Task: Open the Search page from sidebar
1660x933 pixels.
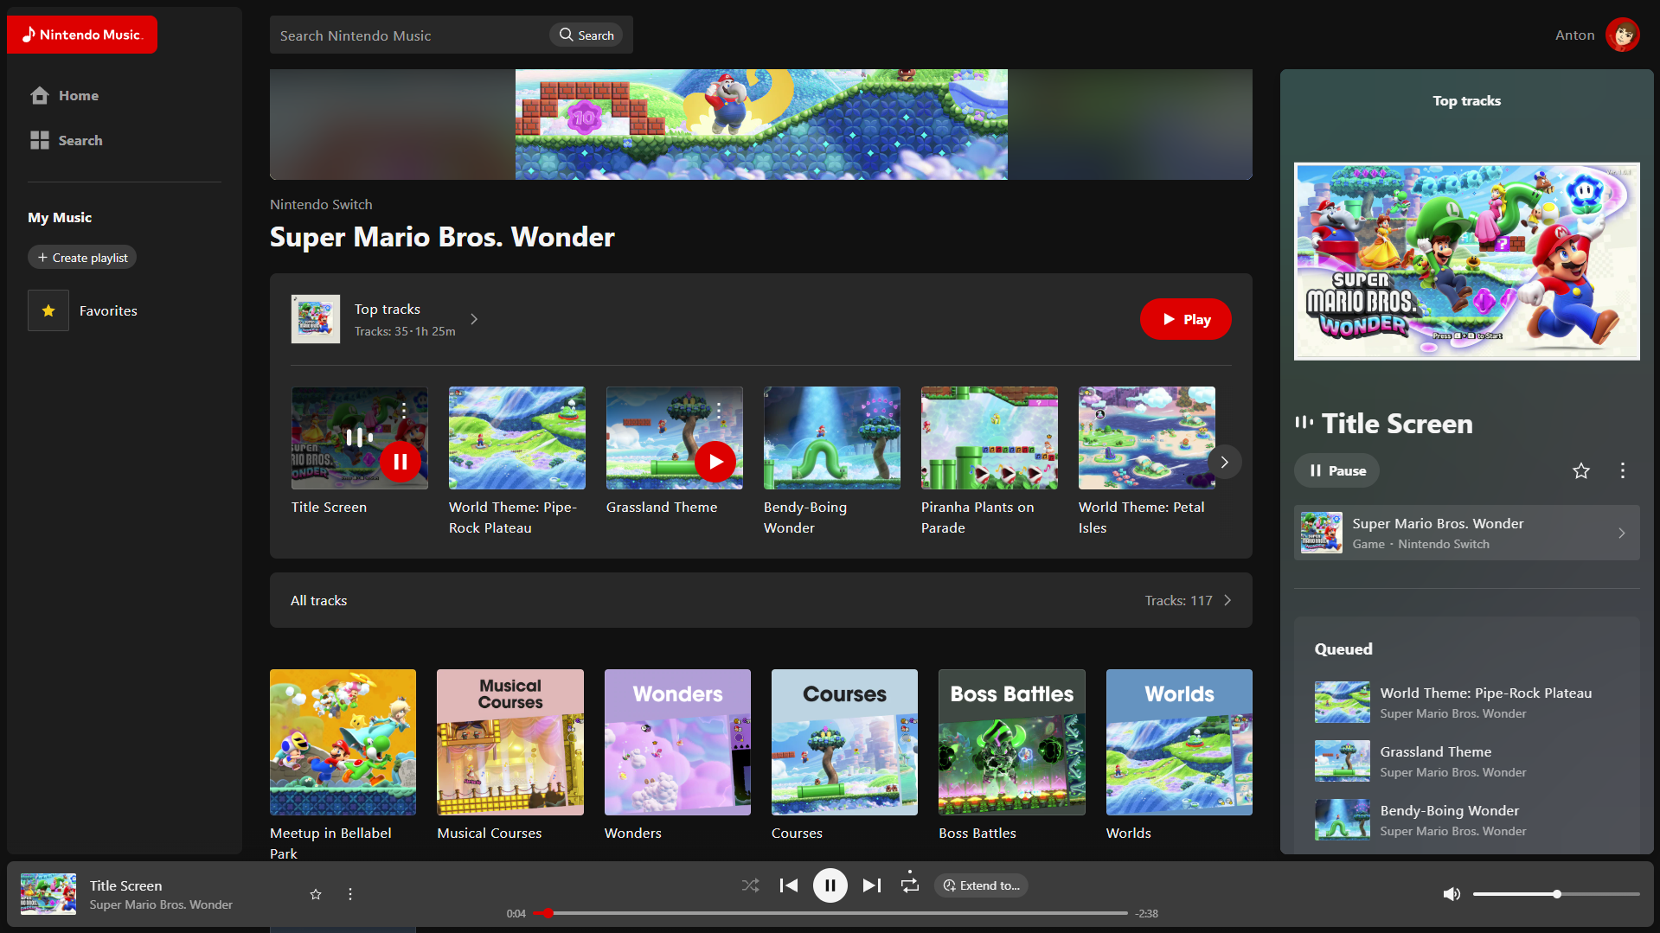Action: tap(66, 140)
